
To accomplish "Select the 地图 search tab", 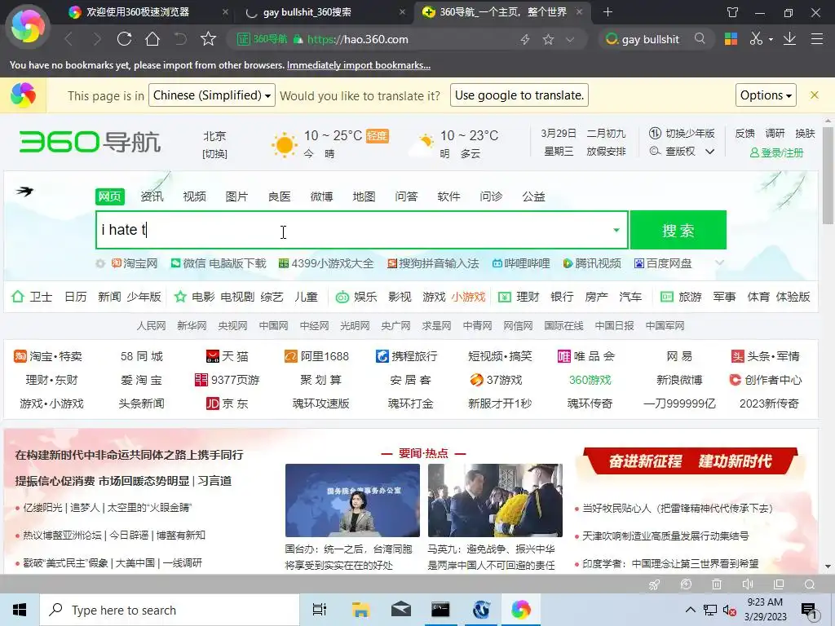I will click(x=364, y=196).
